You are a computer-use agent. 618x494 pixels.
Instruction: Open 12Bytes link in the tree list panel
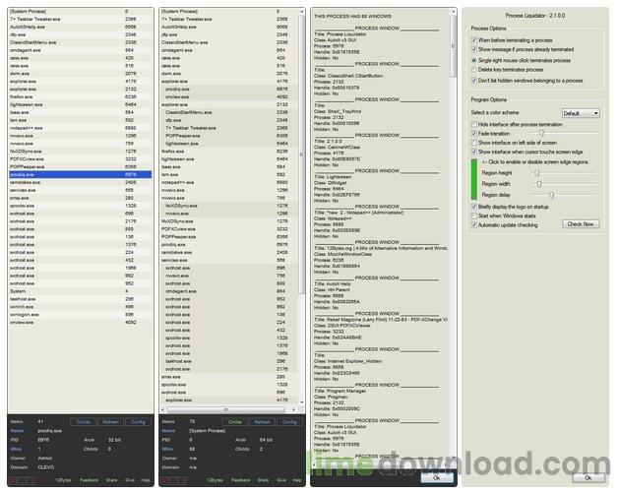point(215,480)
